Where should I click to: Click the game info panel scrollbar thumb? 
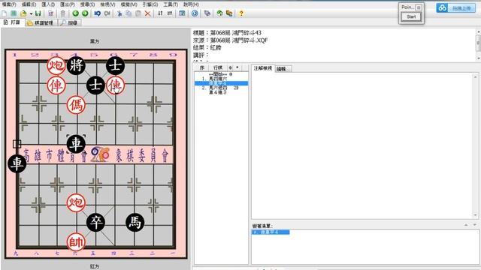tap(478, 43)
